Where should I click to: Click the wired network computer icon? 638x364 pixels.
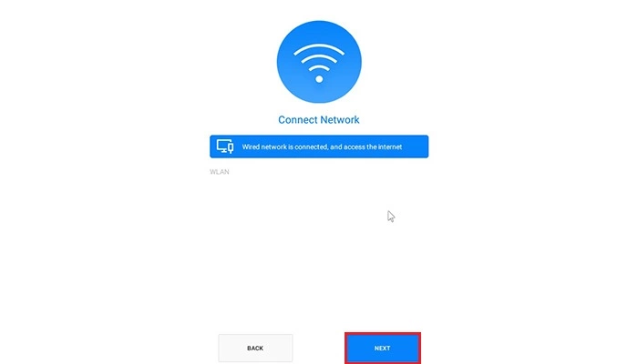225,147
